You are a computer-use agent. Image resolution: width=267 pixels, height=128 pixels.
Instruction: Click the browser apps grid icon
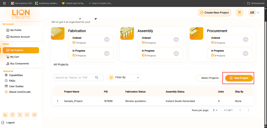pos(4,3)
